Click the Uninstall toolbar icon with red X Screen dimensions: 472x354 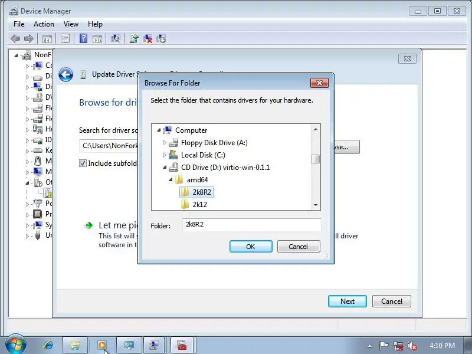tap(147, 38)
